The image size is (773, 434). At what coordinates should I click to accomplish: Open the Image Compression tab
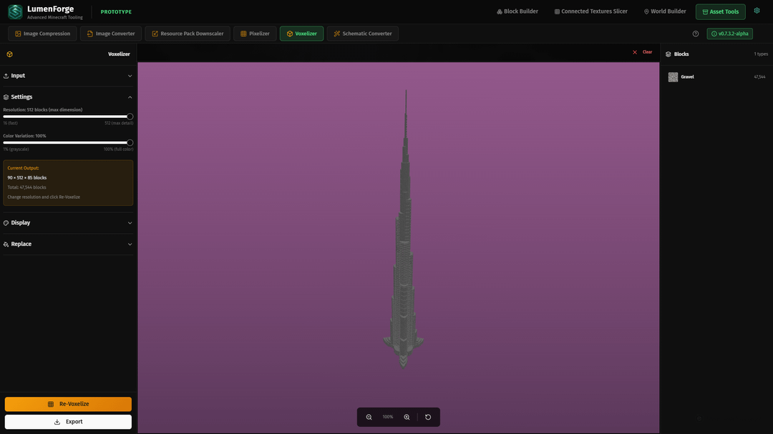(x=42, y=34)
